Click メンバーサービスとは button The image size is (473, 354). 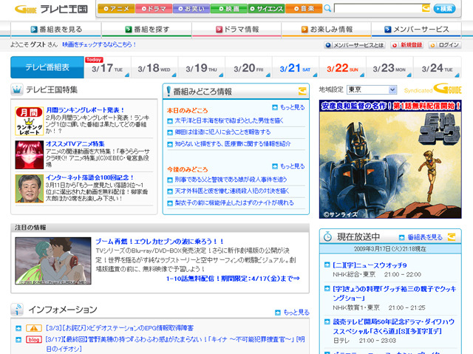tap(355, 45)
